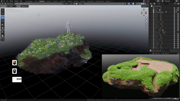Select material preview viewport shading
Screen dimensions: 180x101
143,4
